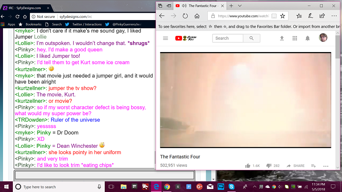Viewport: 342px width, 192px height.
Task: Open Task View from taskbar
Action: pyautogui.click(x=111, y=187)
